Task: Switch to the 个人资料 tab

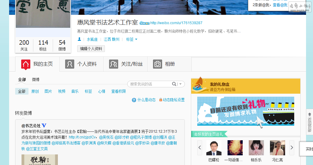Action: (x=82, y=64)
